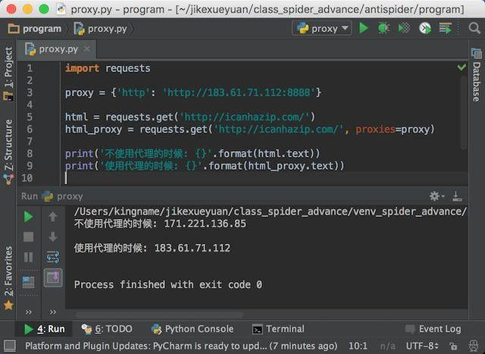
Task: Open the proxy run configuration dropdown
Action: pos(322,28)
